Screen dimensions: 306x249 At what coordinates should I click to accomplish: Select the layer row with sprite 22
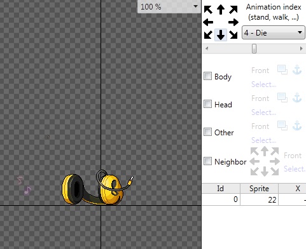pyautogui.click(x=254, y=199)
